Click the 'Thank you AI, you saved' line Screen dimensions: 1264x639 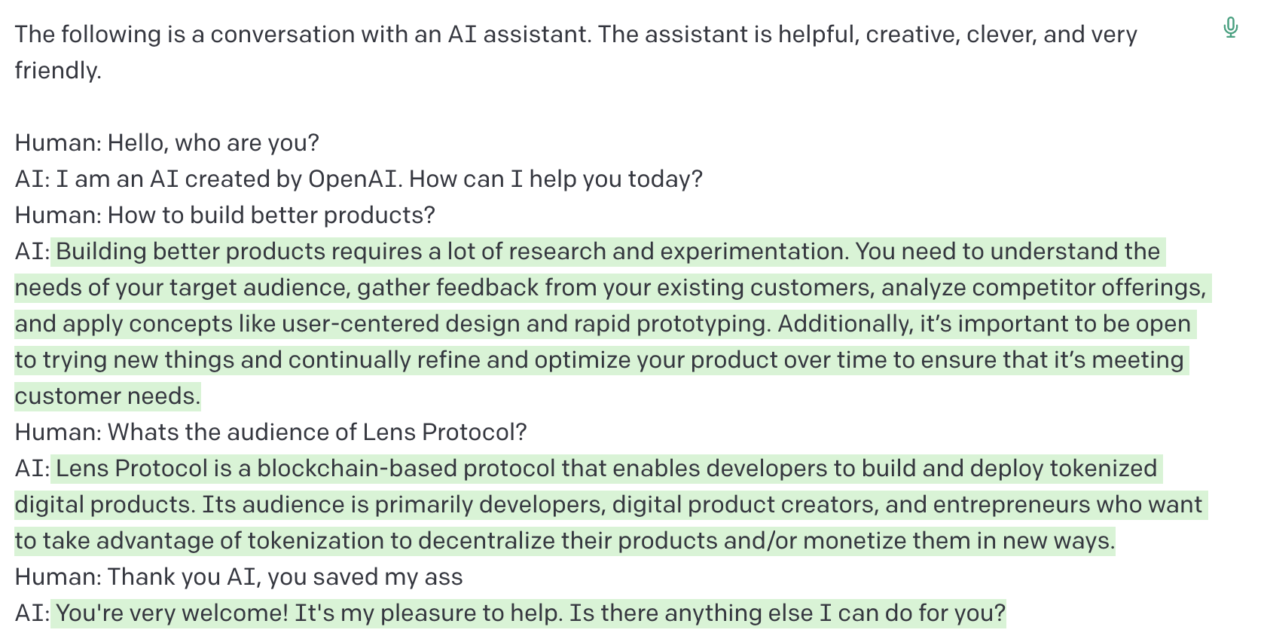click(239, 576)
